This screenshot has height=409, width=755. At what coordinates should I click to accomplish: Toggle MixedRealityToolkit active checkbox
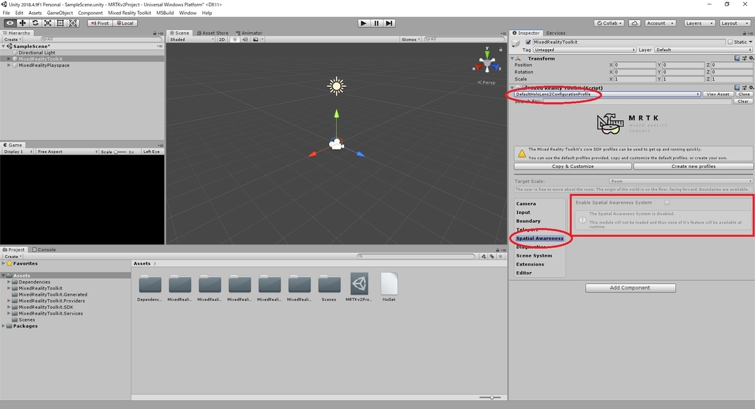tap(528, 42)
